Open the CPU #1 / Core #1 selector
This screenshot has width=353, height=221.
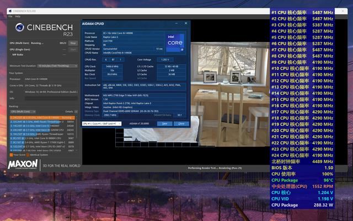101,123
